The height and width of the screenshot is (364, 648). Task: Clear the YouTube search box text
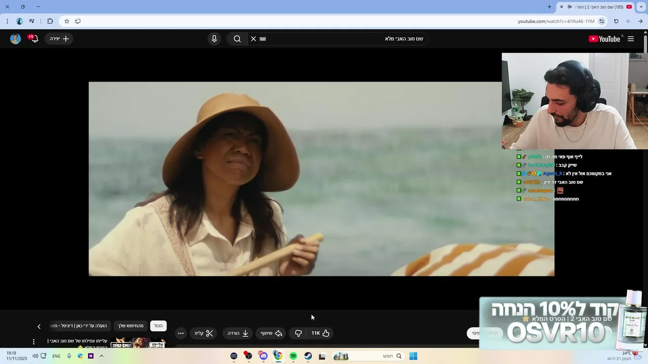[254, 39]
